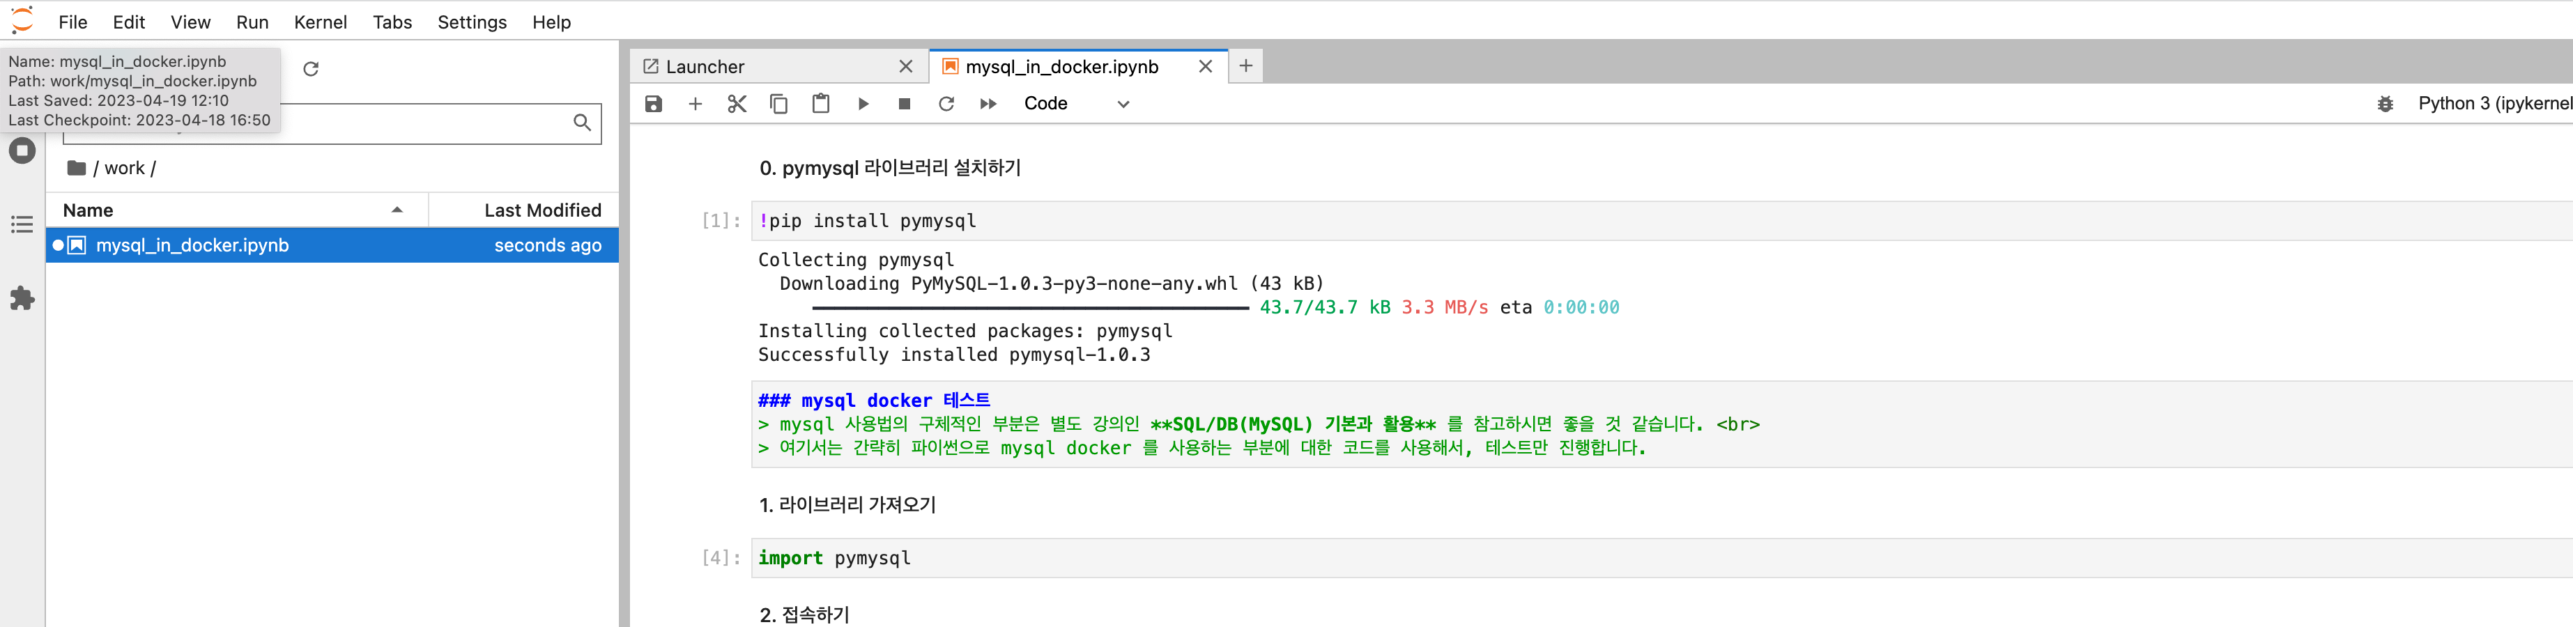This screenshot has height=627, width=2573.
Task: Click the folder root icon in breadcrumb
Action: coord(76,168)
